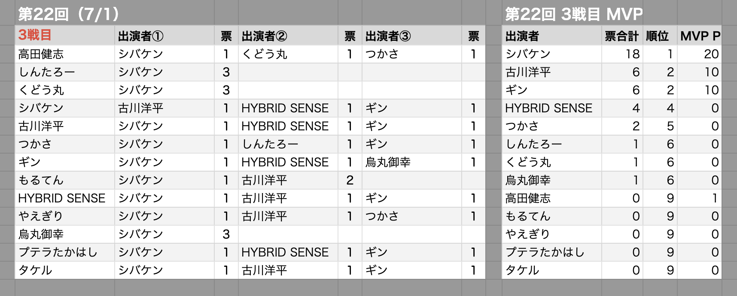Select the 烏丸御幸 cell under 出演者③
Screen dimensions: 737x296
click(x=412, y=162)
